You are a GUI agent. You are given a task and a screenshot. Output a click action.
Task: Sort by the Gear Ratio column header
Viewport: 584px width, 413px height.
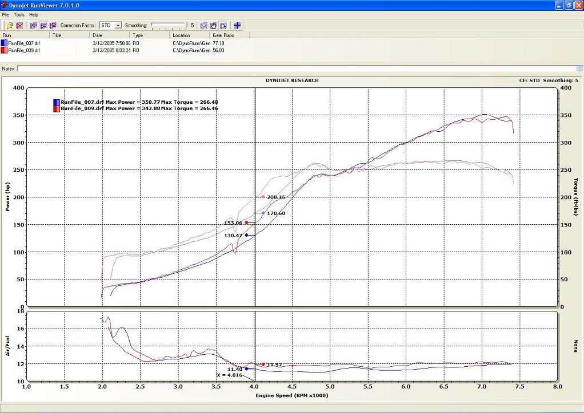[x=223, y=35]
